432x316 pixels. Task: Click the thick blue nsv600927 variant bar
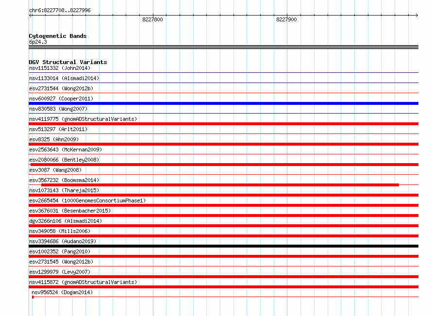click(223, 103)
